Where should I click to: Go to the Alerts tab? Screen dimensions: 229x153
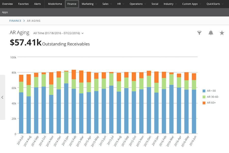pyautogui.click(x=37, y=4)
